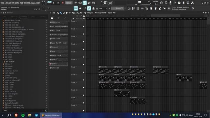Screen dimensions: 210x118
Task: Select the playlist Slip tool
Action: pyautogui.click(x=70, y=13)
